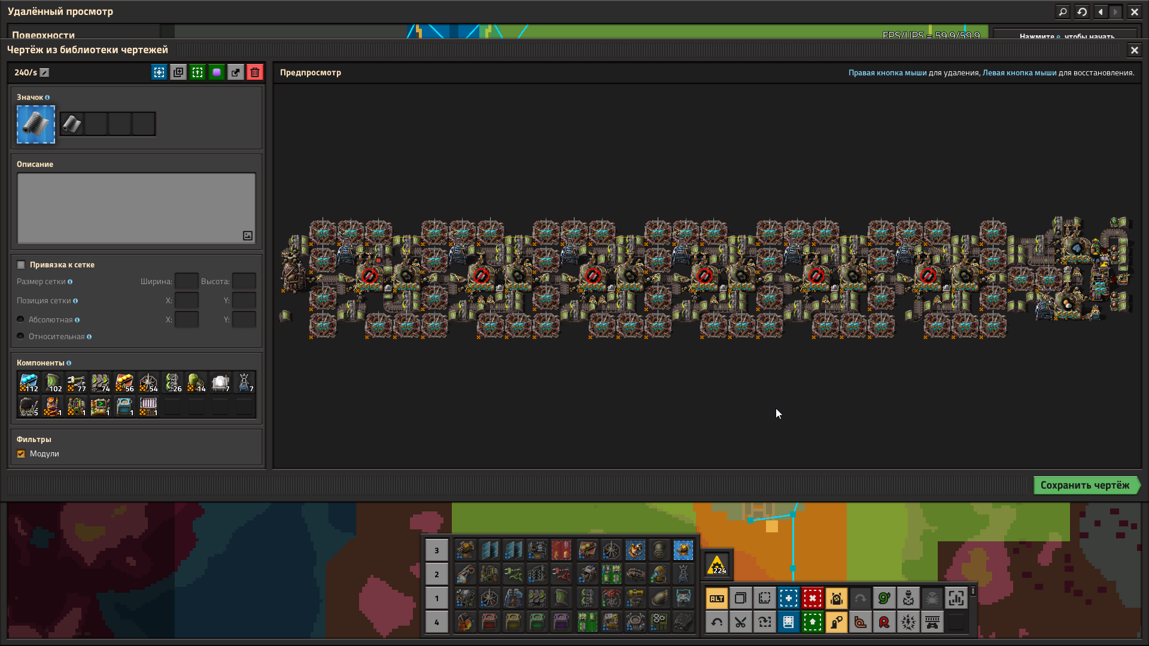Click the Сохранить чертёж button
1149x646 pixels.
coord(1086,485)
